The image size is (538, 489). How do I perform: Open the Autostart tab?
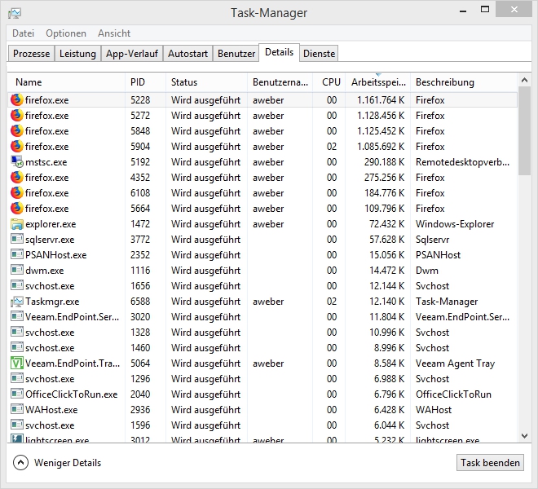click(187, 54)
